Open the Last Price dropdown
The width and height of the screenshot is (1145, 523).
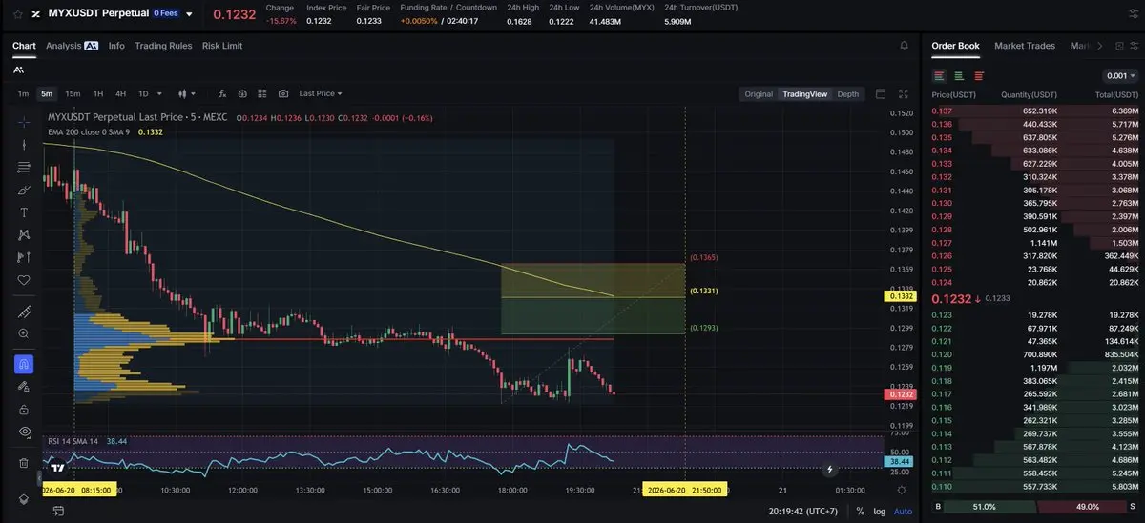pos(321,93)
